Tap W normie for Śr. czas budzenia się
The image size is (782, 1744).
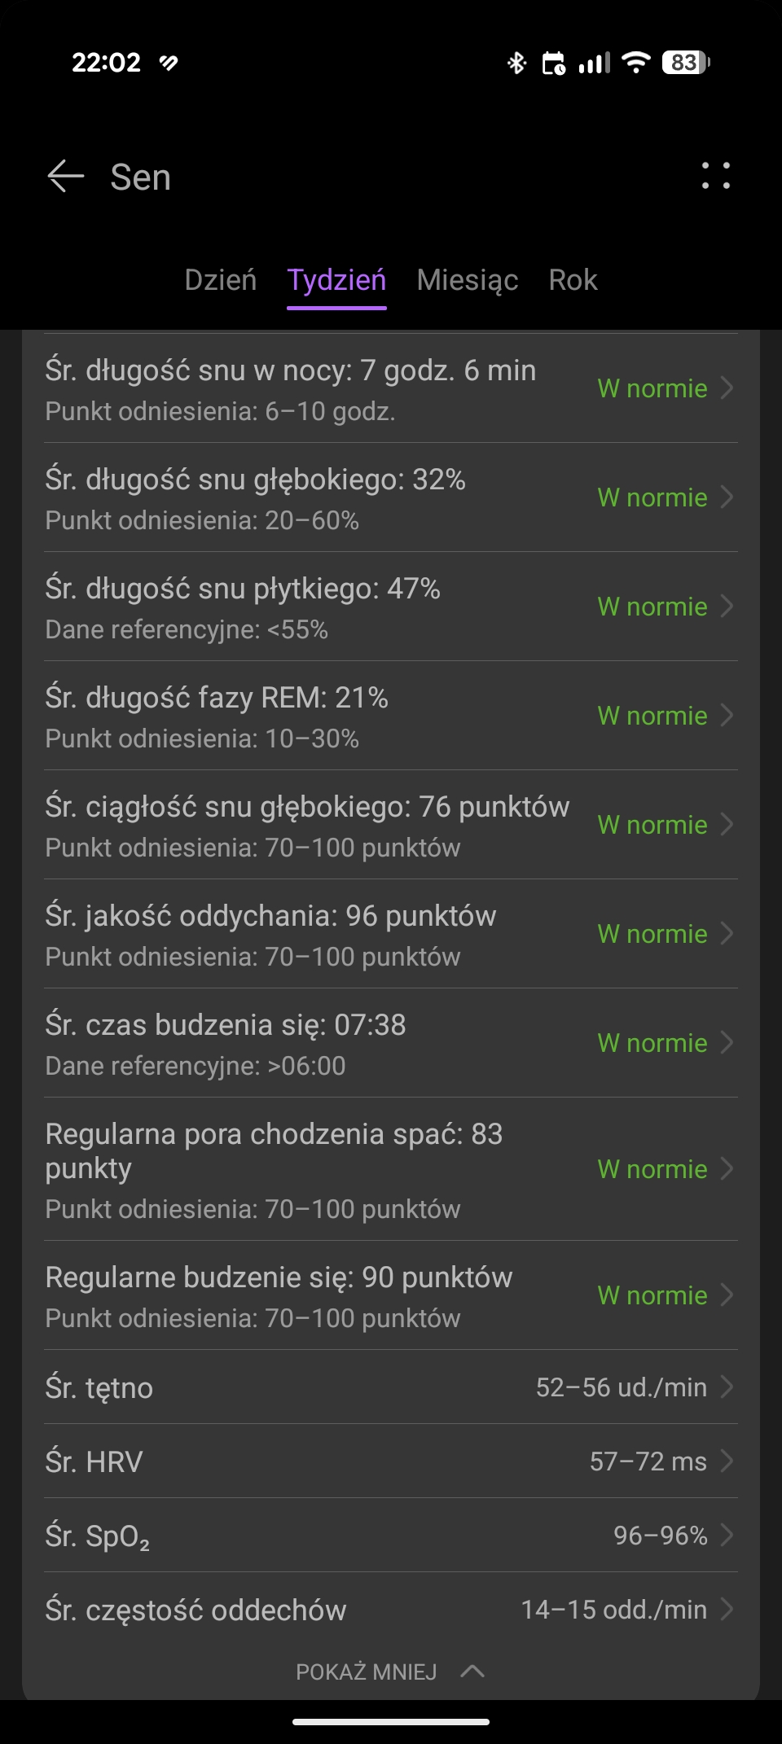(x=652, y=1043)
